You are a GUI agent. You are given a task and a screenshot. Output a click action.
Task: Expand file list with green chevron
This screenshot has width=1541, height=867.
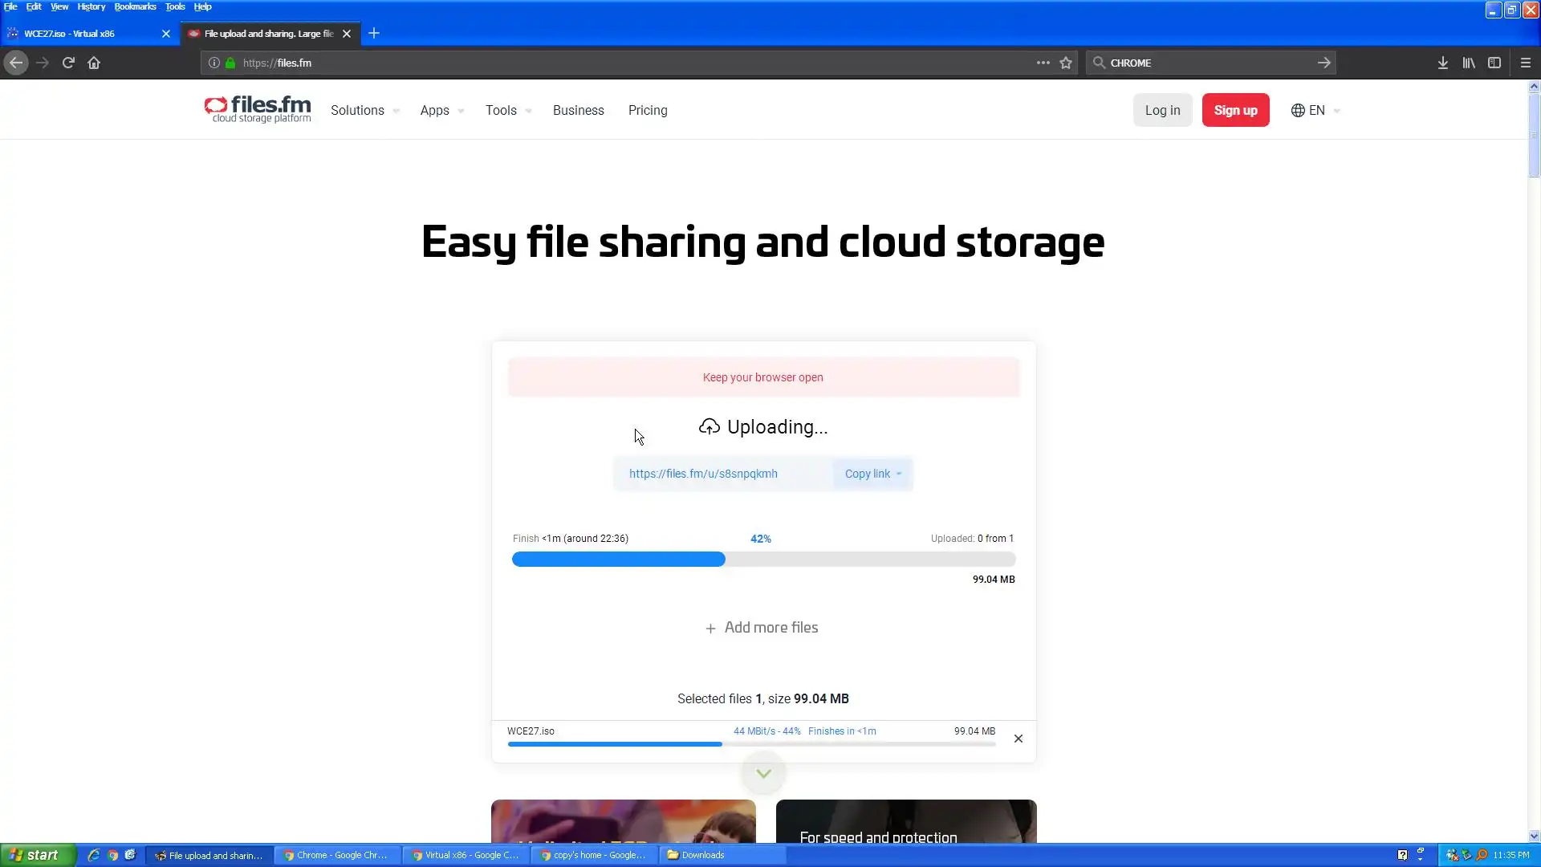click(763, 773)
